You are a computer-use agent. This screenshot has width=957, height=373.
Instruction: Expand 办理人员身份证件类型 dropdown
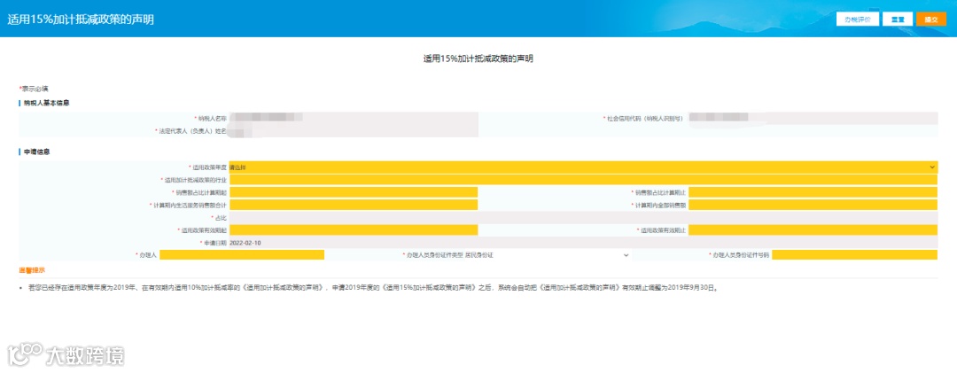(548, 254)
